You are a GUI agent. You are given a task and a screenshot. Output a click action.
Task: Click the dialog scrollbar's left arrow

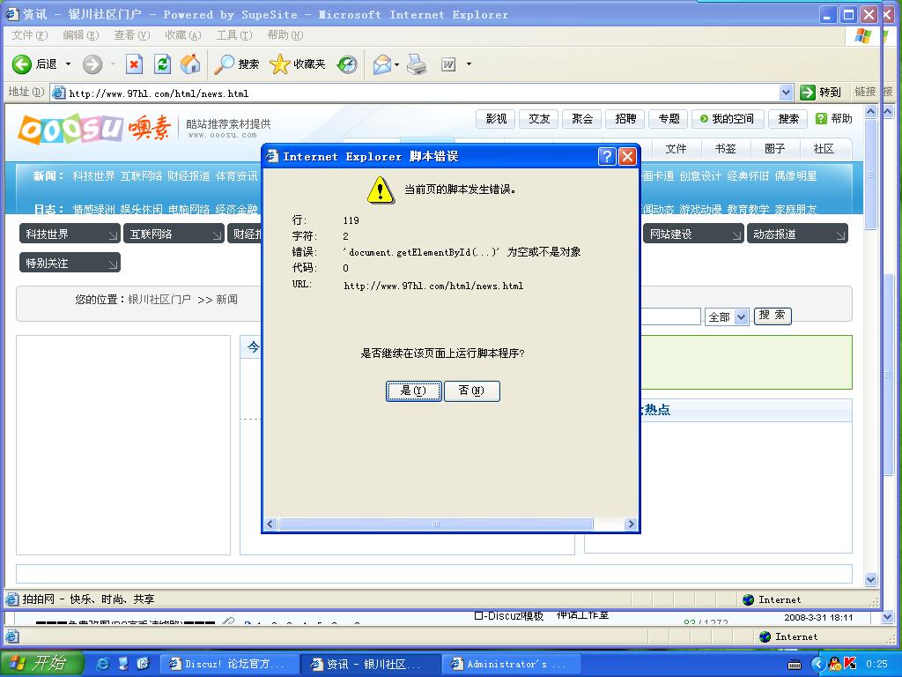tap(270, 524)
